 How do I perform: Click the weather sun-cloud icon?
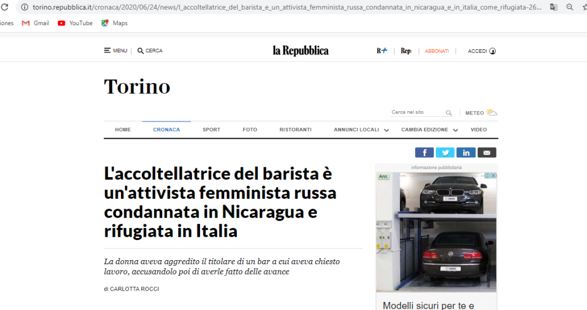(491, 112)
